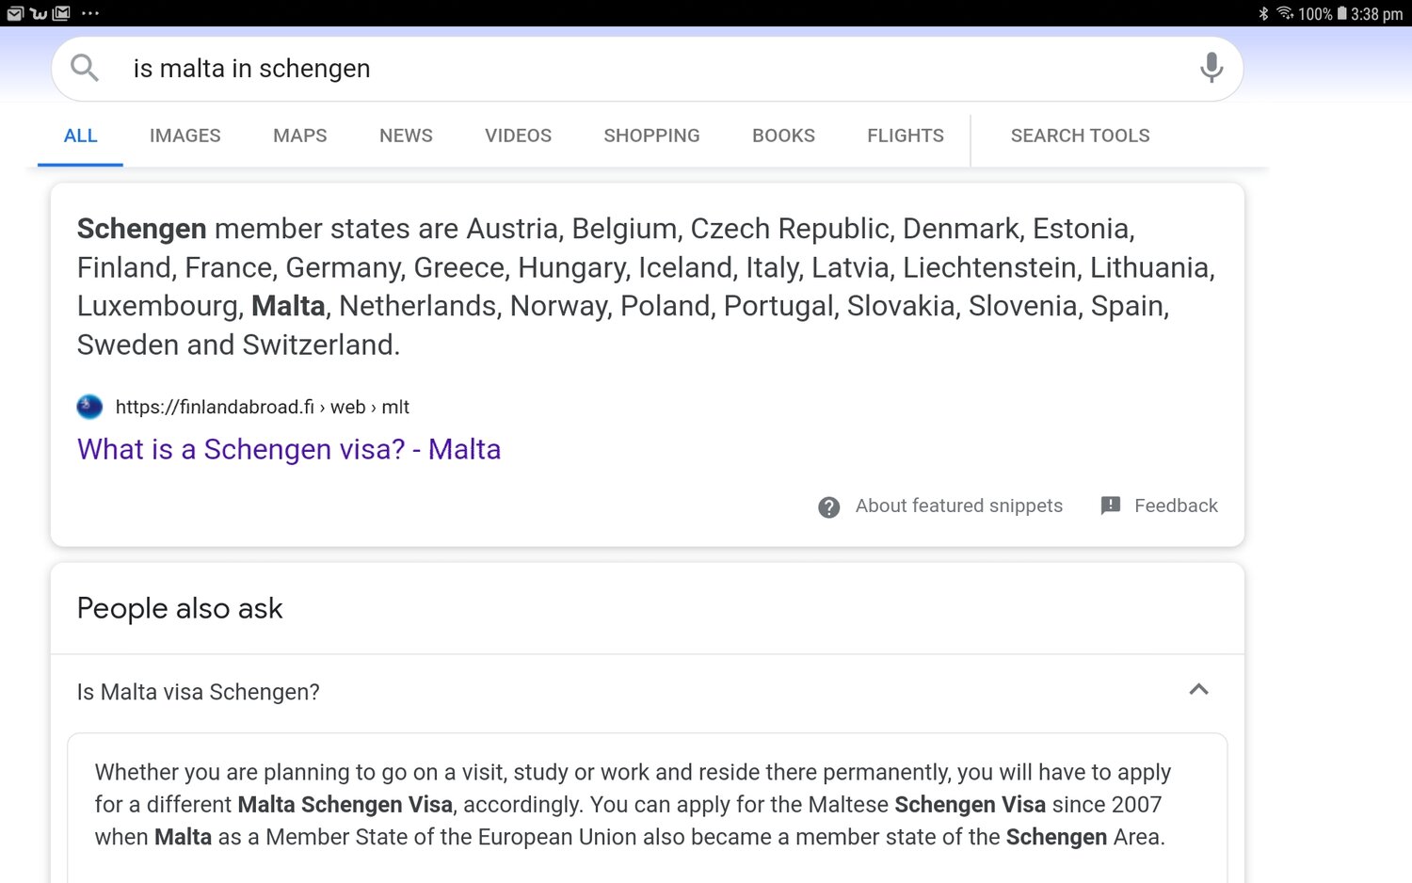
Task: Tap the battery status icon
Action: click(1341, 13)
